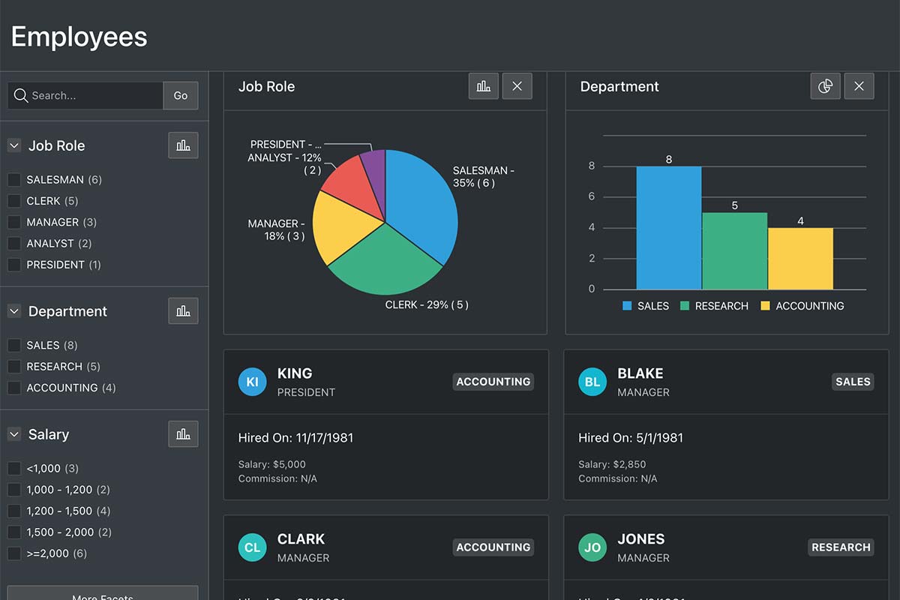Tick the >=2,000 salary checkbox

click(13, 553)
